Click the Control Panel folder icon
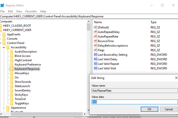Viewport: 178px width, 118px height. click(x=4, y=43)
